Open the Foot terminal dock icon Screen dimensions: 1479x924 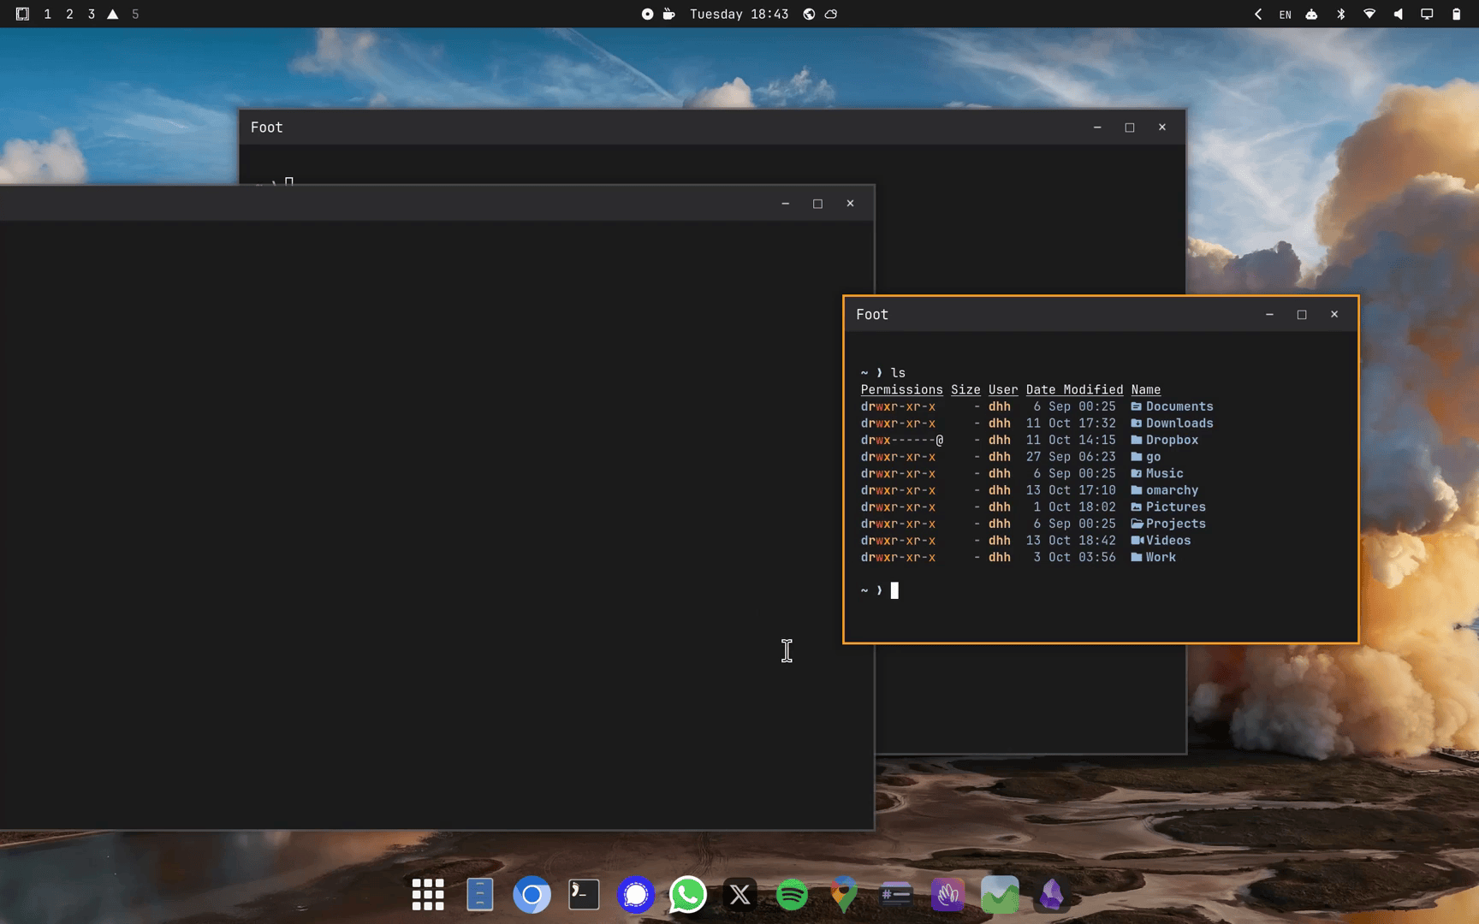click(584, 895)
